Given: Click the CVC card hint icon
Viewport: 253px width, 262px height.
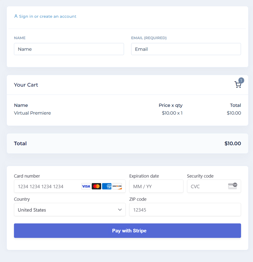Looking at the screenshot, I should point(233,186).
